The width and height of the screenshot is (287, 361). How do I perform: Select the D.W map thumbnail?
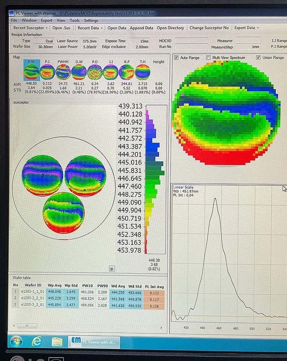point(79,71)
